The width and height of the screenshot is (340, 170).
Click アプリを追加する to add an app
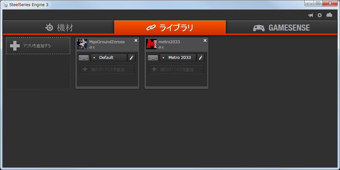click(38, 46)
